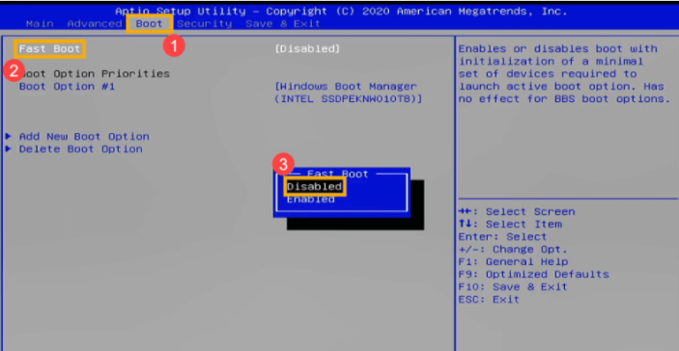This screenshot has height=351, width=679.
Task: Click the F9: Optimized Defaults hint
Action: click(x=533, y=275)
